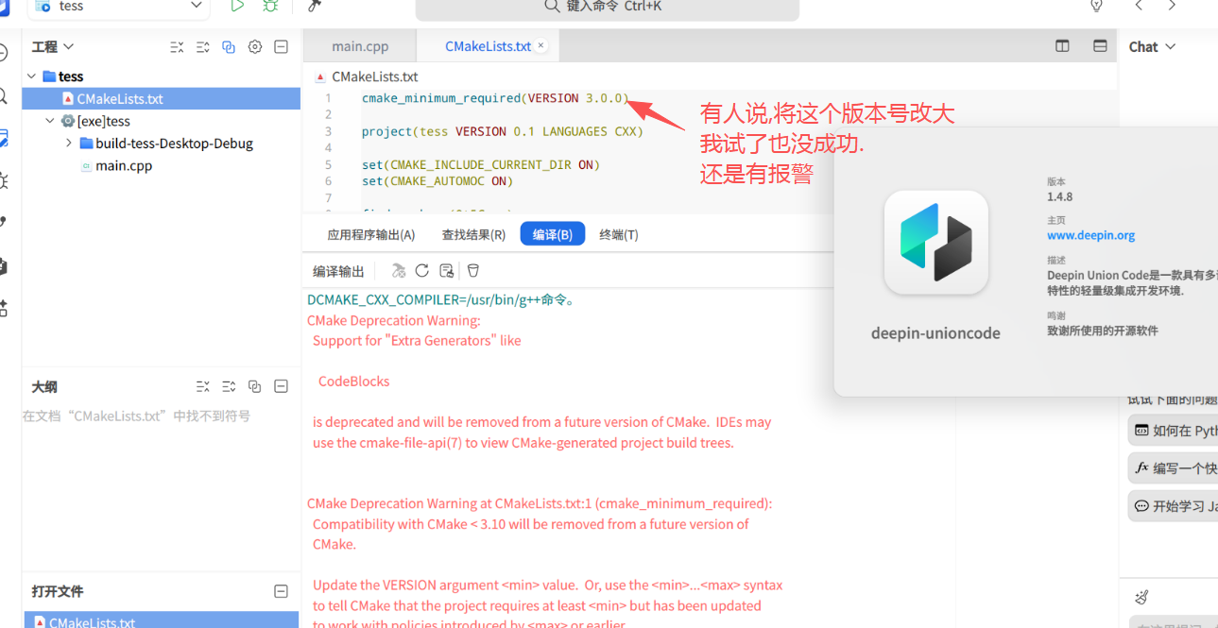Switch to the main.cpp editor tab

pyautogui.click(x=360, y=46)
